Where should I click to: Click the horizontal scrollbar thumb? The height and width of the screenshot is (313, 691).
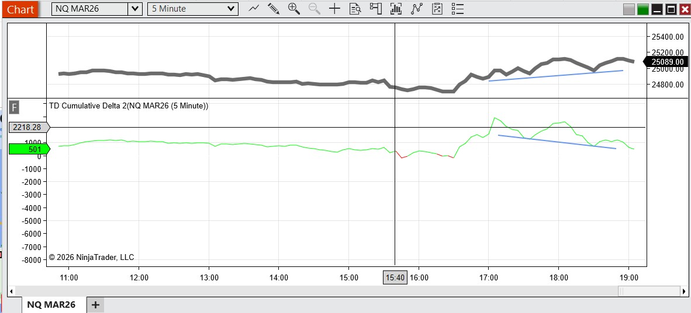(649, 291)
